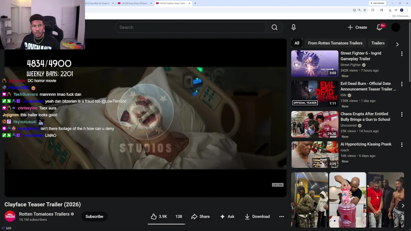This screenshot has height=231, width=411.
Task: Click Create button
Action: pos(357,27)
